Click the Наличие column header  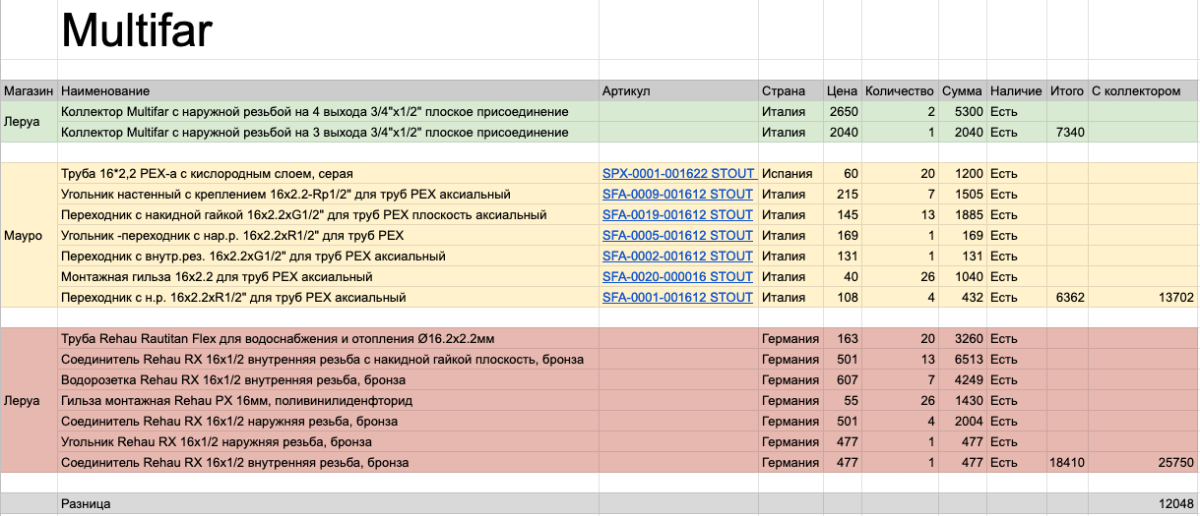(x=1016, y=91)
